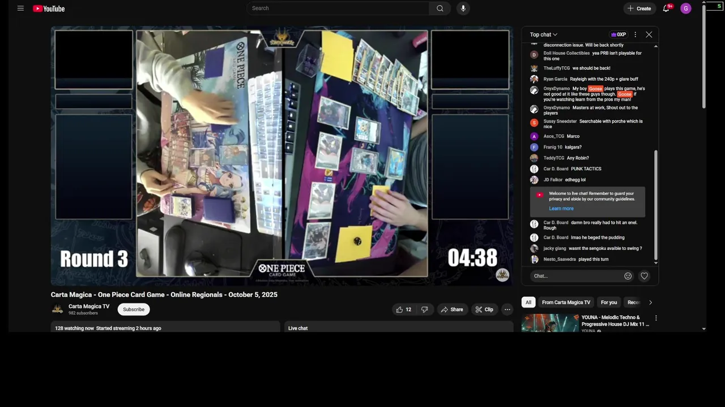The height and width of the screenshot is (407, 725).
Task: Click the chat message 'edhegg lol'
Action: pyautogui.click(x=575, y=180)
